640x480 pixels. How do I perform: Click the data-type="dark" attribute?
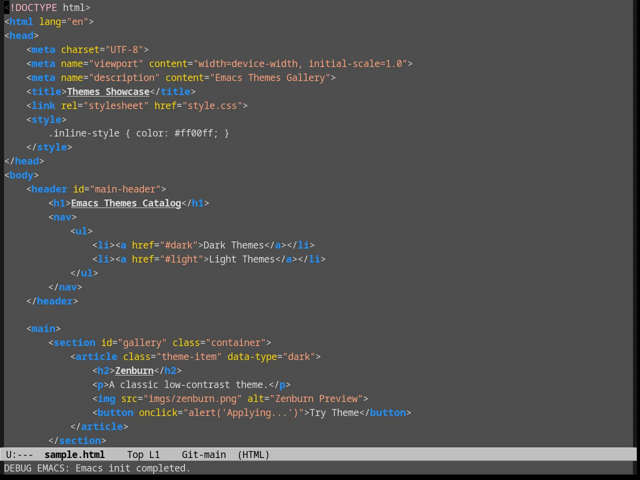point(271,356)
